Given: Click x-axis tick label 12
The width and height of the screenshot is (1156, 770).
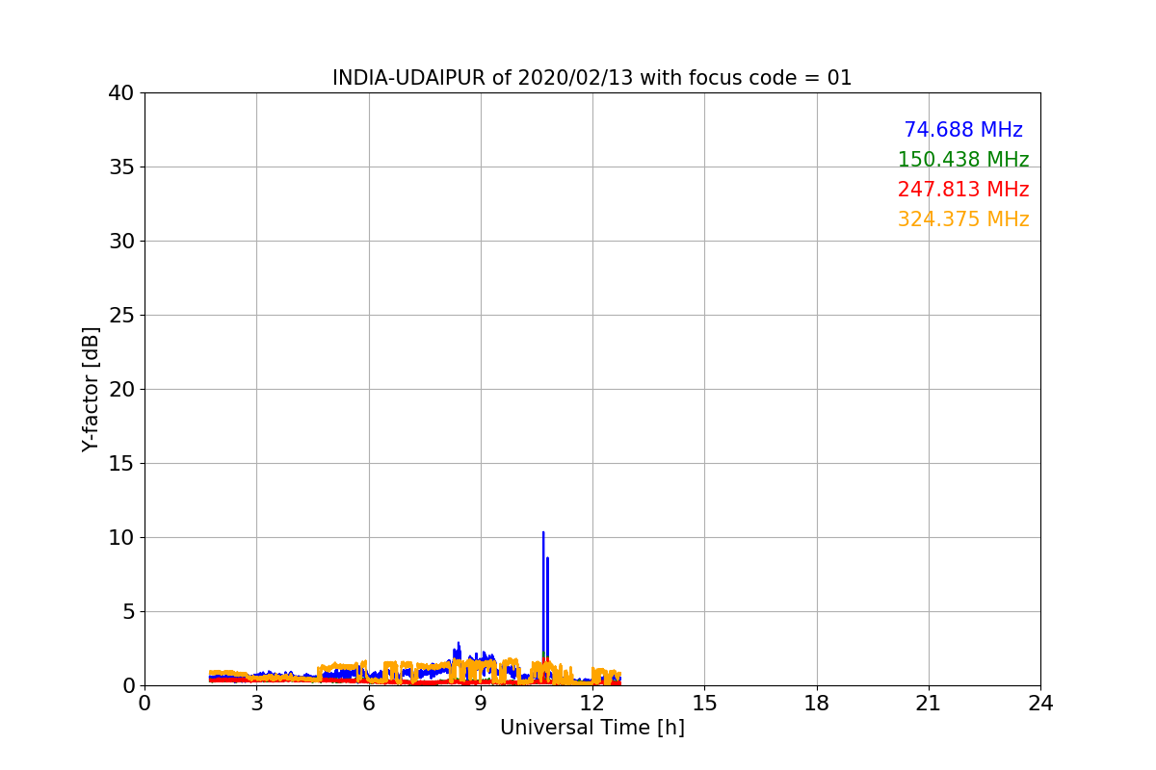Looking at the screenshot, I should [x=592, y=704].
